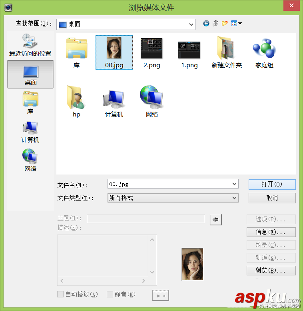Select 计算机 in the file list
The width and height of the screenshot is (303, 311).
pos(114,103)
